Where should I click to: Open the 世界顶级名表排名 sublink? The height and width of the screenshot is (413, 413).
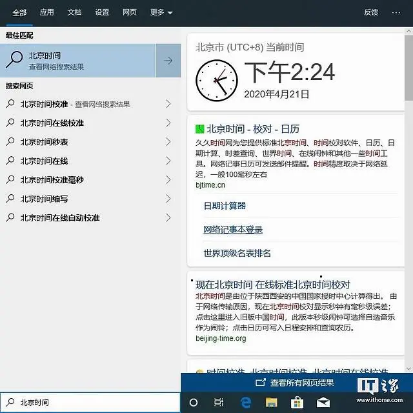(x=237, y=253)
